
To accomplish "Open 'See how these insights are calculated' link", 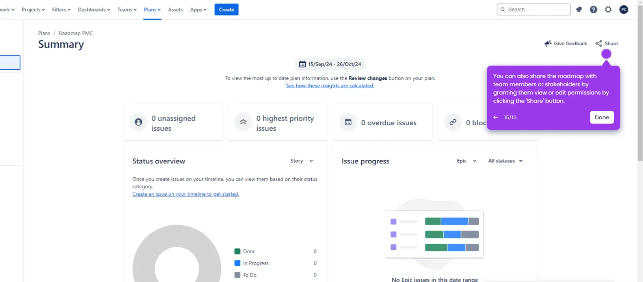I will click(x=330, y=85).
